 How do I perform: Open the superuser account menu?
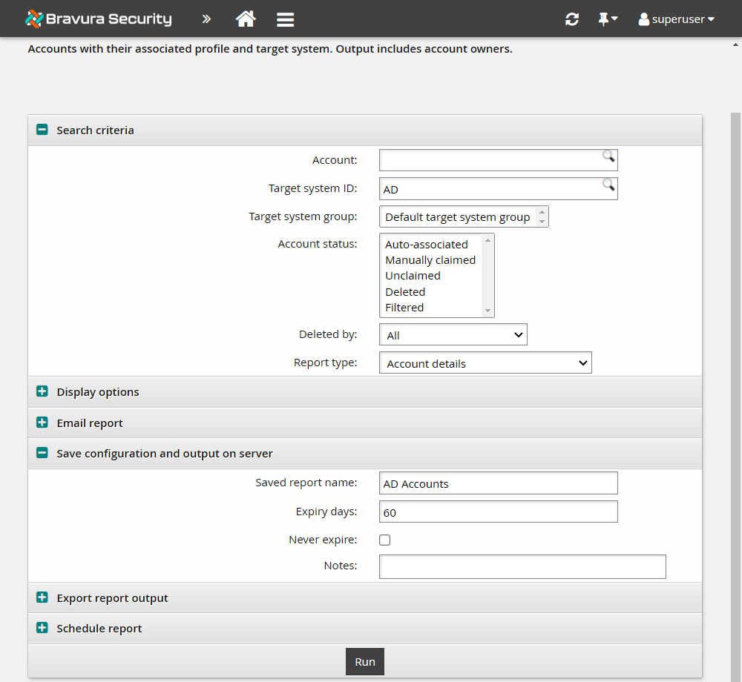[676, 19]
